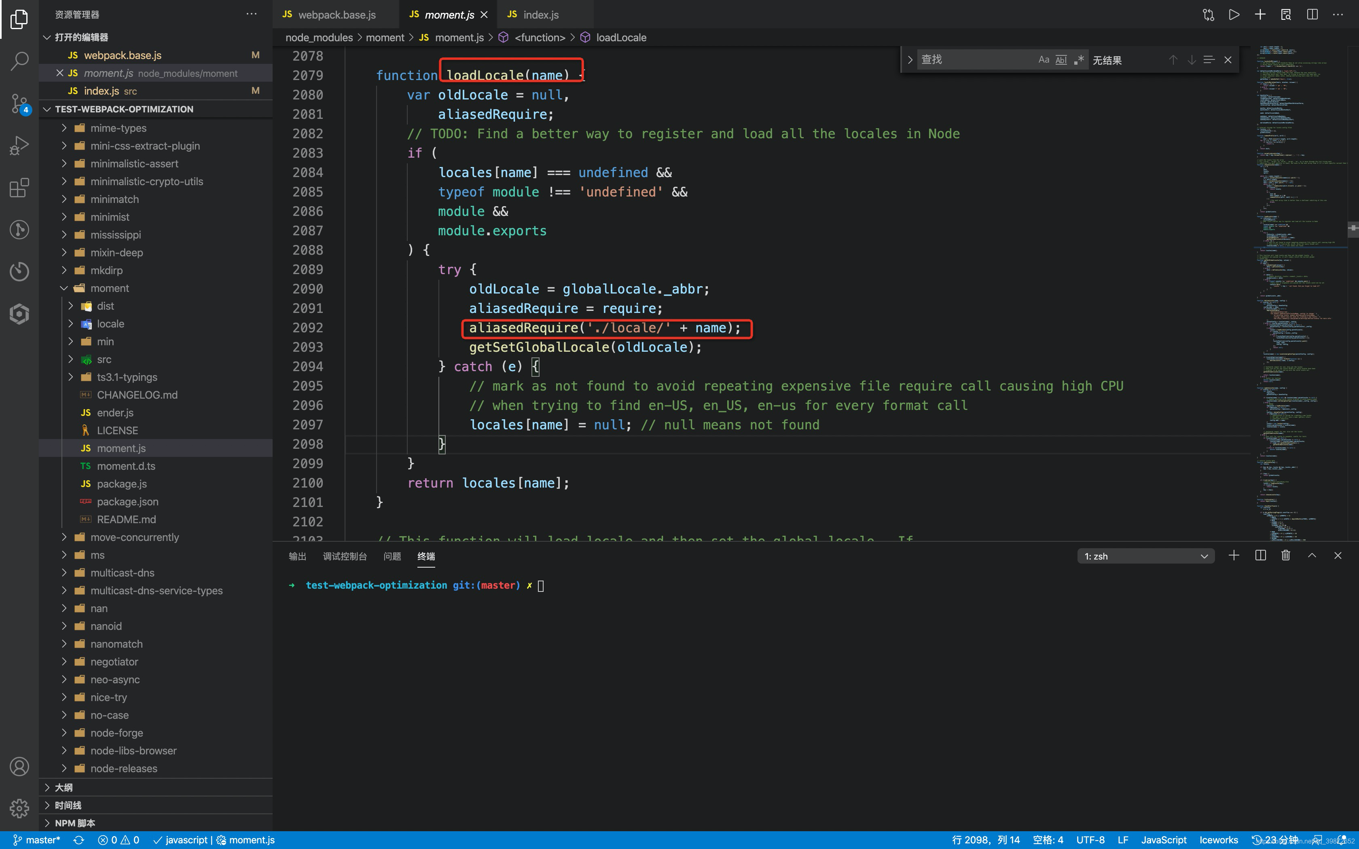Image resolution: width=1359 pixels, height=849 pixels.
Task: Click the node_modules breadcrumb
Action: click(319, 38)
